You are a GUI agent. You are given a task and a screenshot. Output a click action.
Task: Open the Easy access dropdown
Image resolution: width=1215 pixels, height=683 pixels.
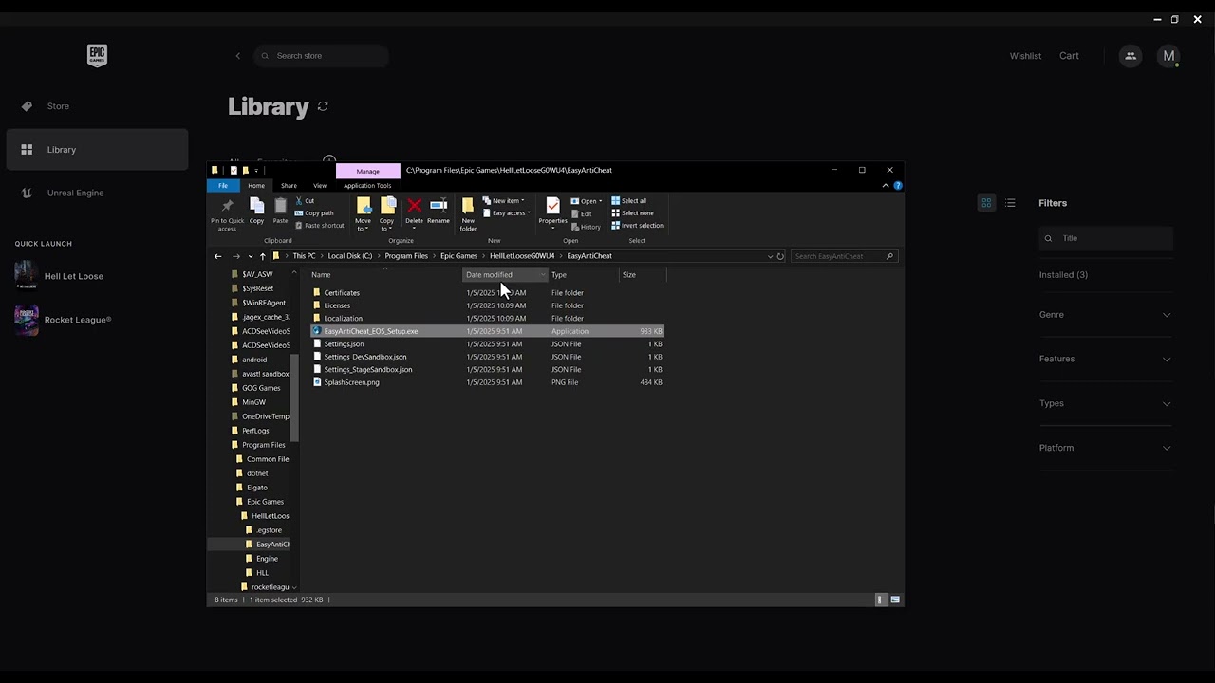(507, 212)
